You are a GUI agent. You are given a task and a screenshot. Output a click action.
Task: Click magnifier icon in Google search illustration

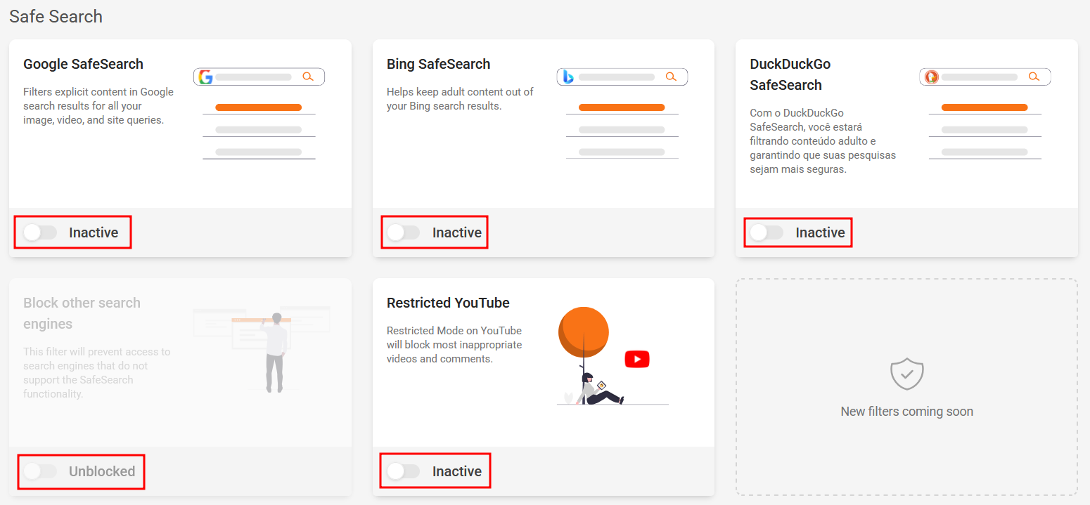pos(307,77)
